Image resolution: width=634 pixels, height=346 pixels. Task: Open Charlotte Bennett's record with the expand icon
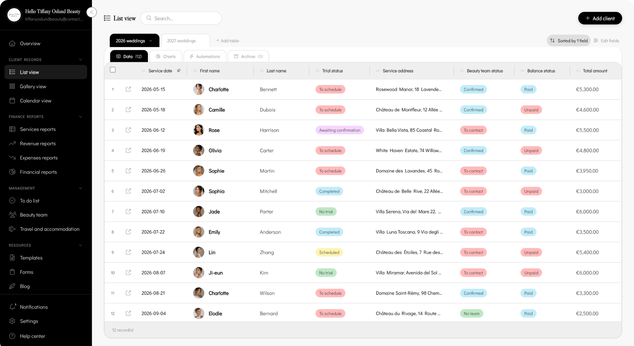128,89
